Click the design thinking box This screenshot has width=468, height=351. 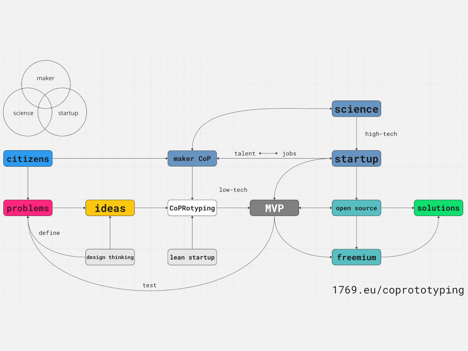110,257
